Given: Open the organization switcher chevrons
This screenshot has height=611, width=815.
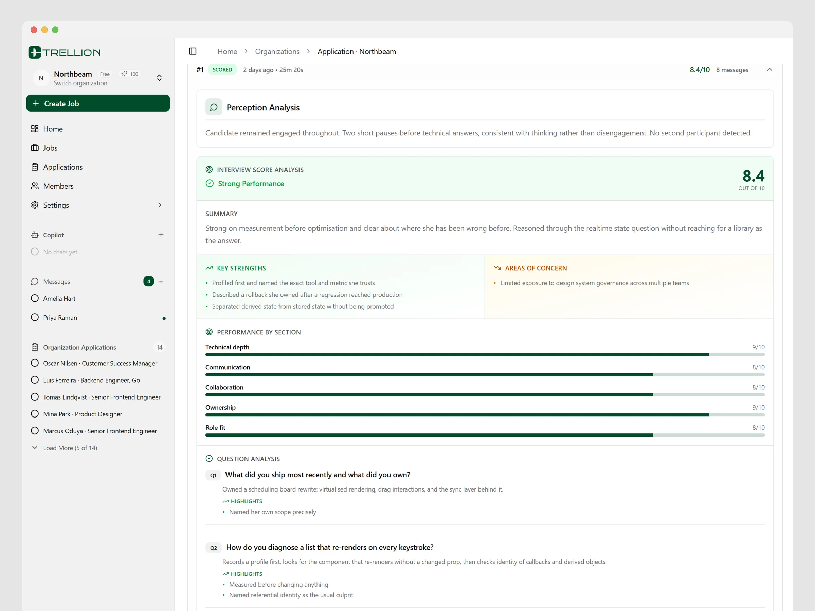Looking at the screenshot, I should pyautogui.click(x=159, y=78).
